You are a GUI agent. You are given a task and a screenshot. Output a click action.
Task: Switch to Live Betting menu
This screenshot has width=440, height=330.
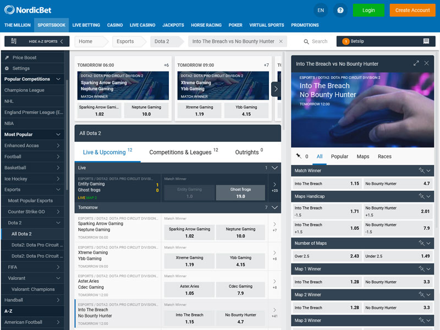(86, 25)
